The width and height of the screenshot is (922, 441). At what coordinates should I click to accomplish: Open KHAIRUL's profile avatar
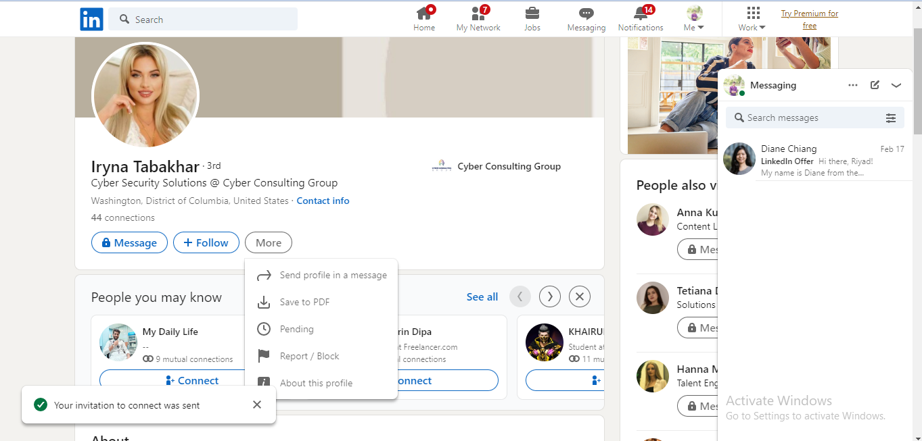point(545,342)
